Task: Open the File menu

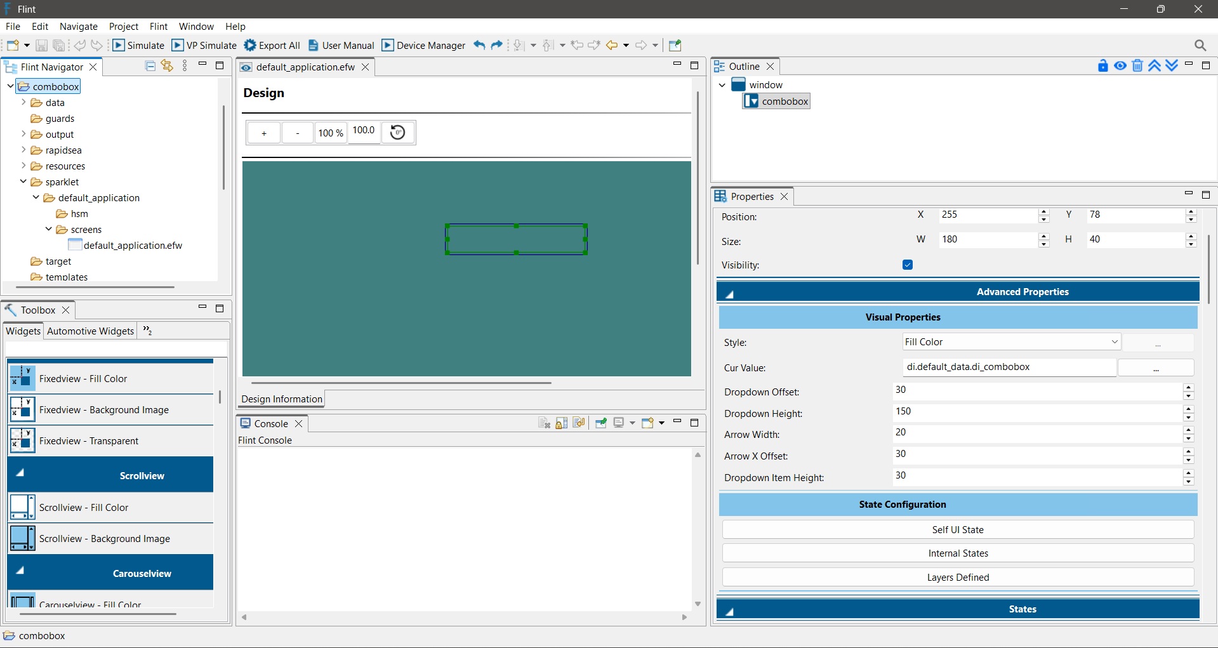Action: (x=13, y=26)
